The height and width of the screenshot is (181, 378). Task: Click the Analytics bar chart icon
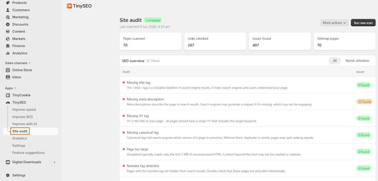(x=8, y=53)
